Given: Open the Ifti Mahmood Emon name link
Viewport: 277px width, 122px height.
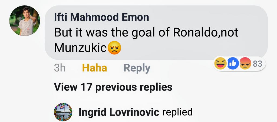Looking at the screenshot, I should 101,18.
